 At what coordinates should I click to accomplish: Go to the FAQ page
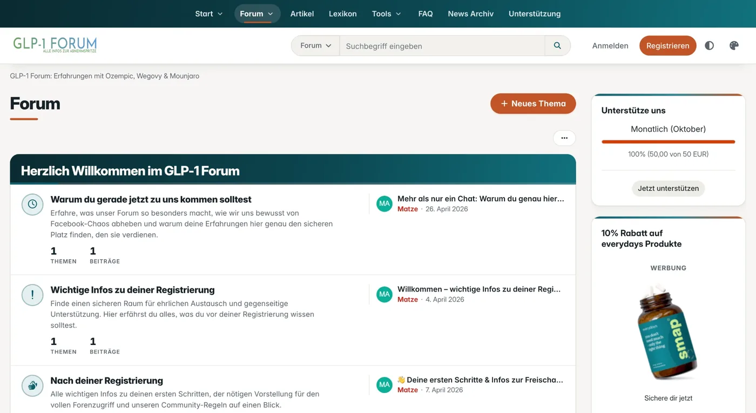[426, 14]
